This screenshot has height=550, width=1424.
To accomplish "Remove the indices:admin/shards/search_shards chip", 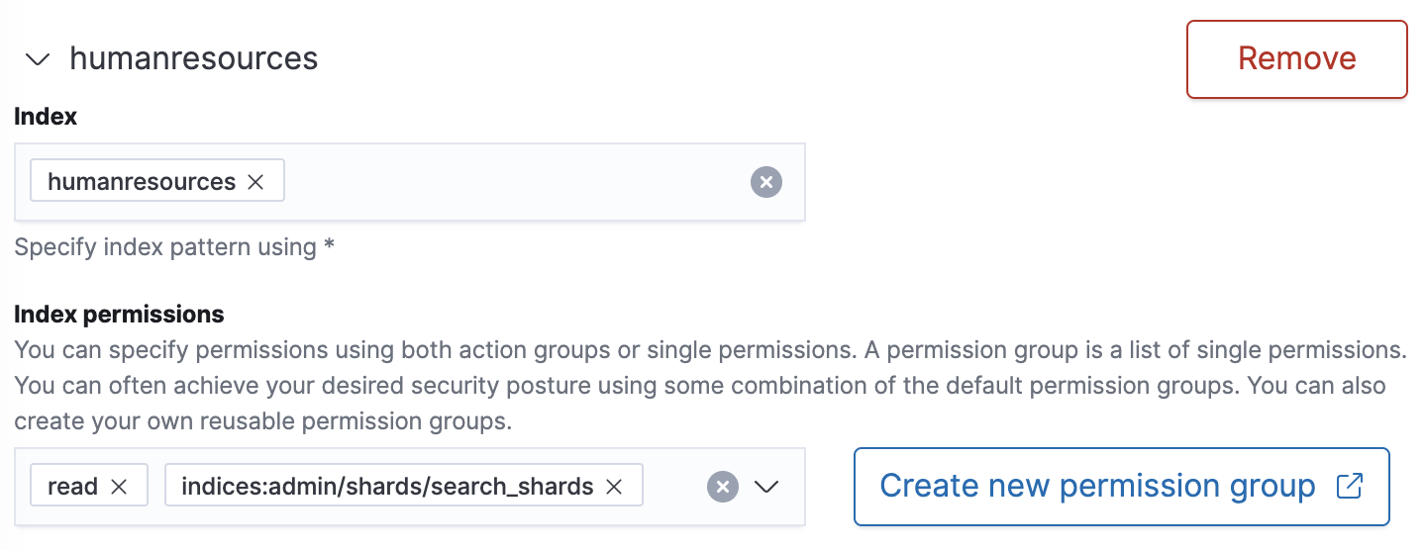I will [614, 487].
